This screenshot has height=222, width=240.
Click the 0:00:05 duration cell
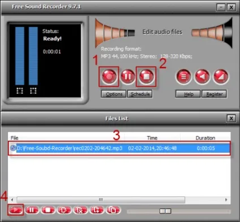pyautogui.click(x=205, y=148)
